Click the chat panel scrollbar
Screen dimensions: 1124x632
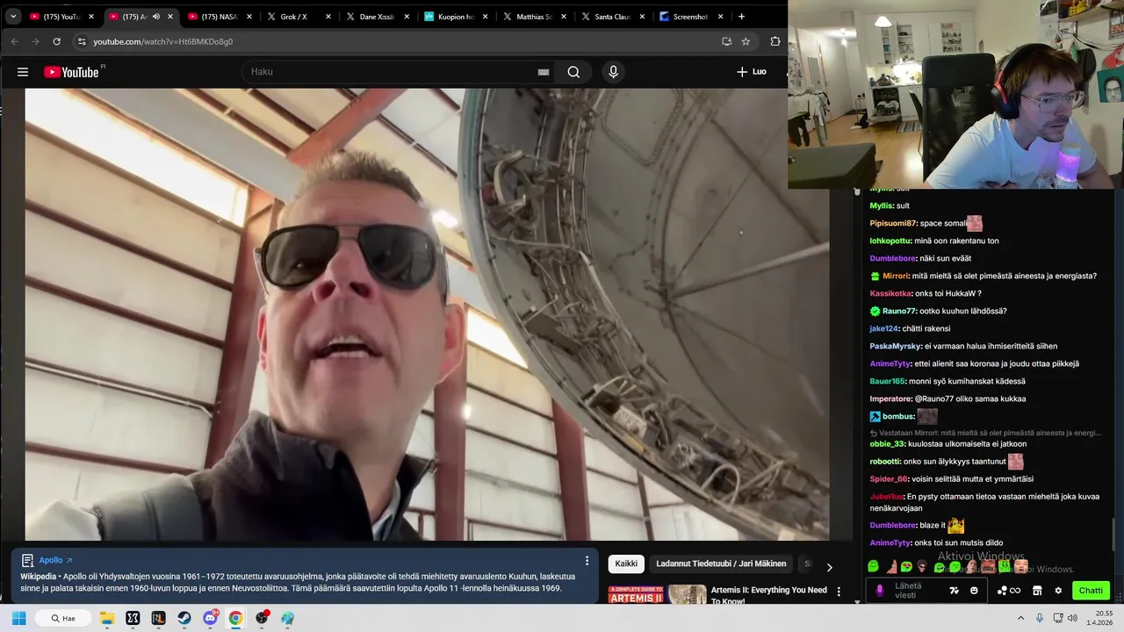click(x=1114, y=535)
